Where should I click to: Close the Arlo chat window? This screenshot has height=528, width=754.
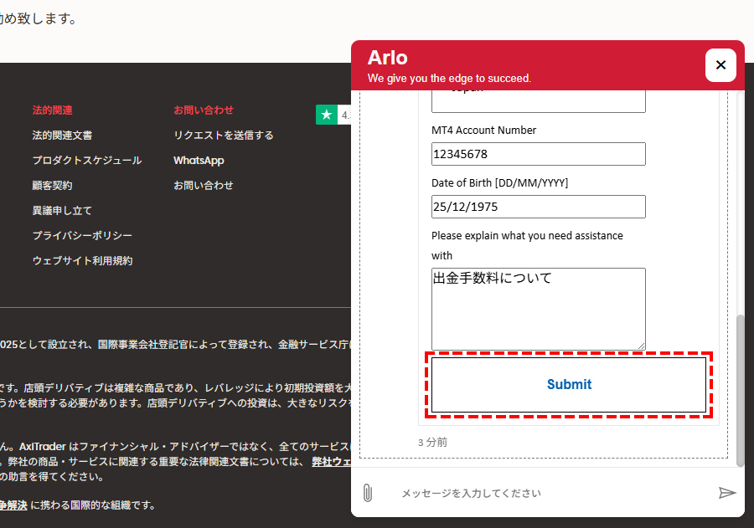point(720,65)
